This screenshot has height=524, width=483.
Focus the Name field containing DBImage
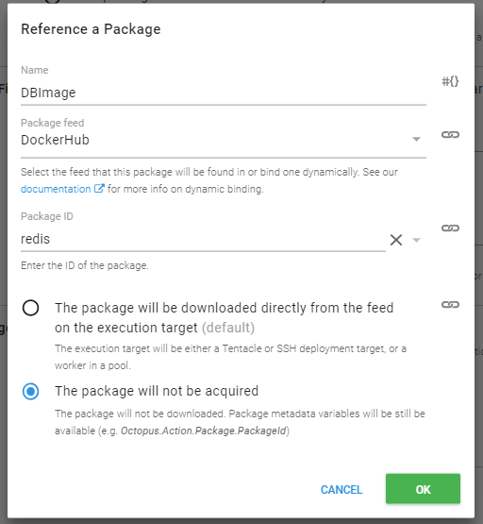(224, 93)
